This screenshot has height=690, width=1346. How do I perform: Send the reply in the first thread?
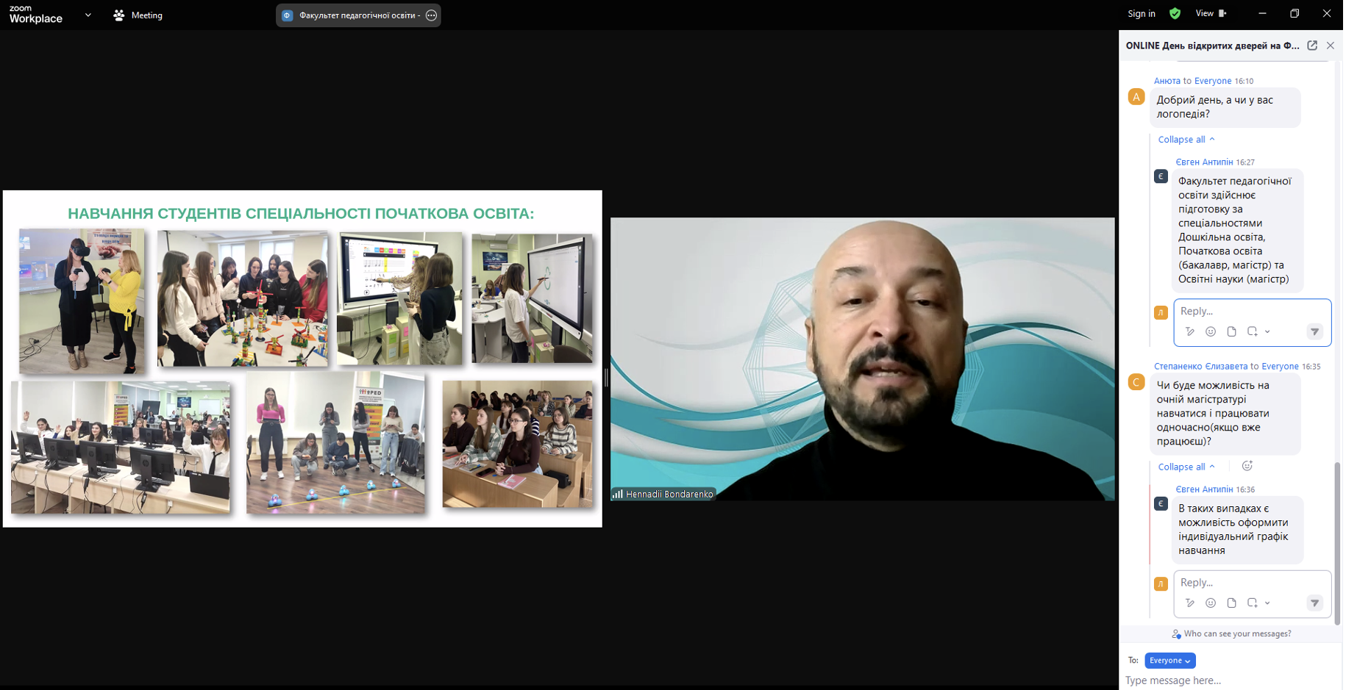(1314, 332)
